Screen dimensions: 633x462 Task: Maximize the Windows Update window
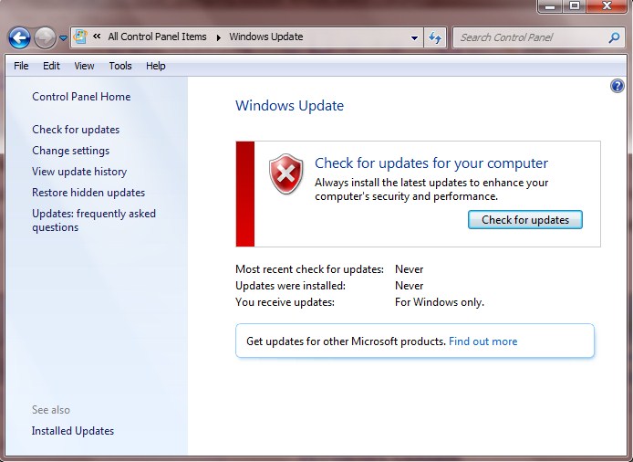pyautogui.click(x=574, y=6)
